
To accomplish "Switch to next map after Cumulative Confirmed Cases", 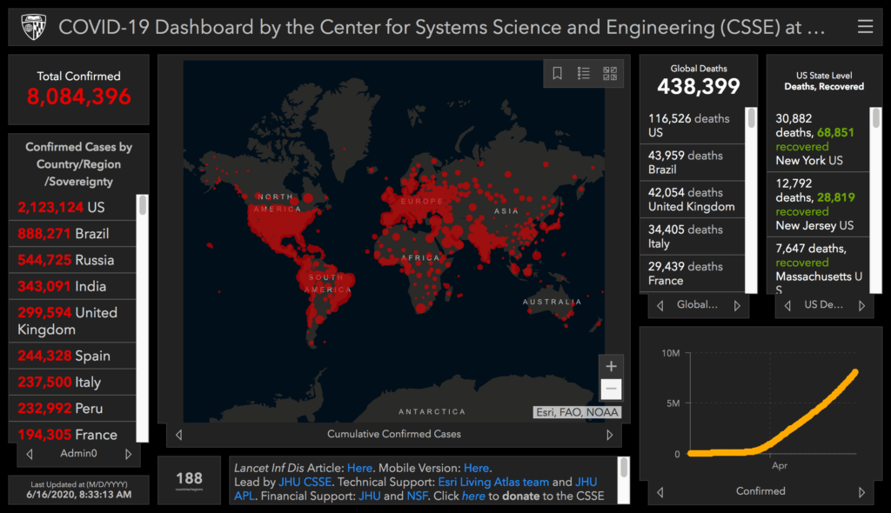I will pyautogui.click(x=609, y=434).
